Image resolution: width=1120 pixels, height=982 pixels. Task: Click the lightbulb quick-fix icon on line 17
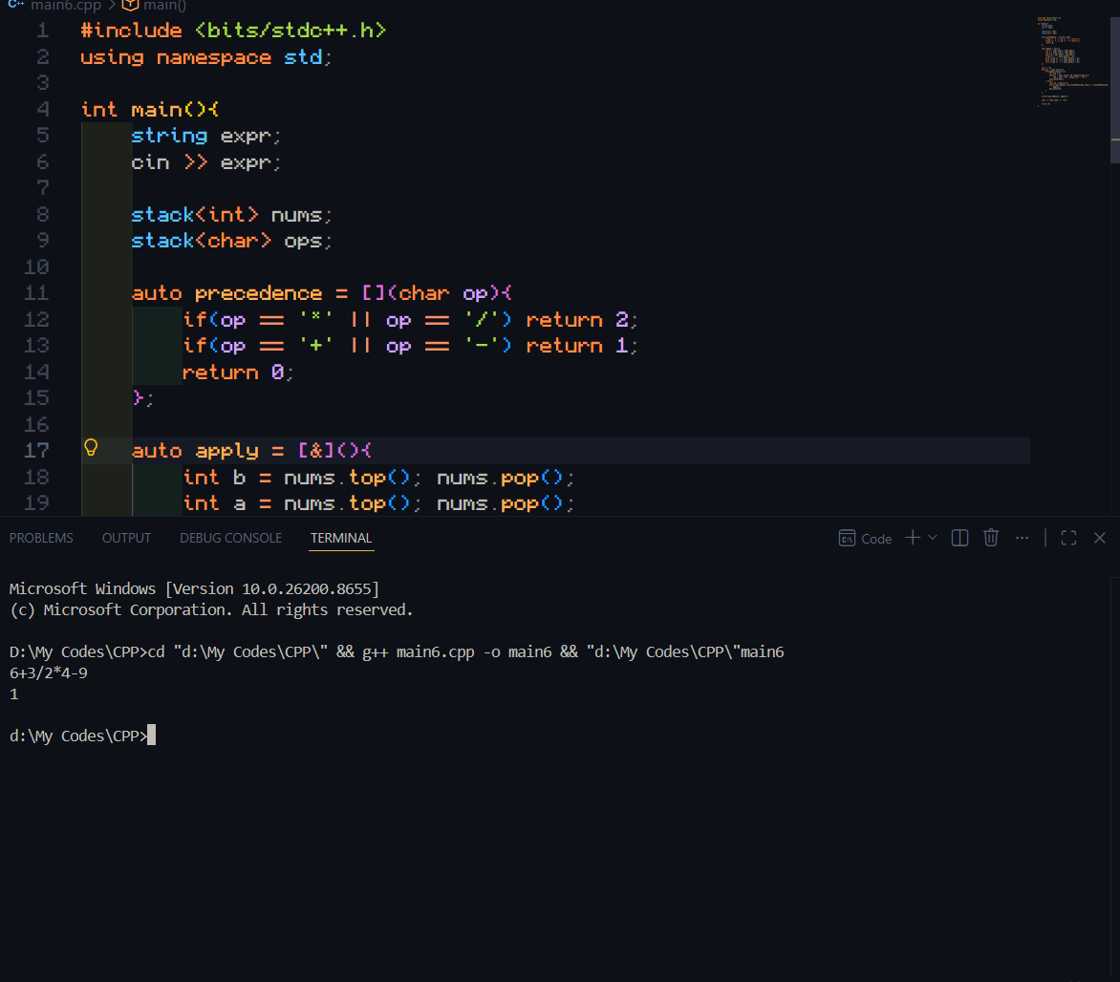tap(91, 448)
